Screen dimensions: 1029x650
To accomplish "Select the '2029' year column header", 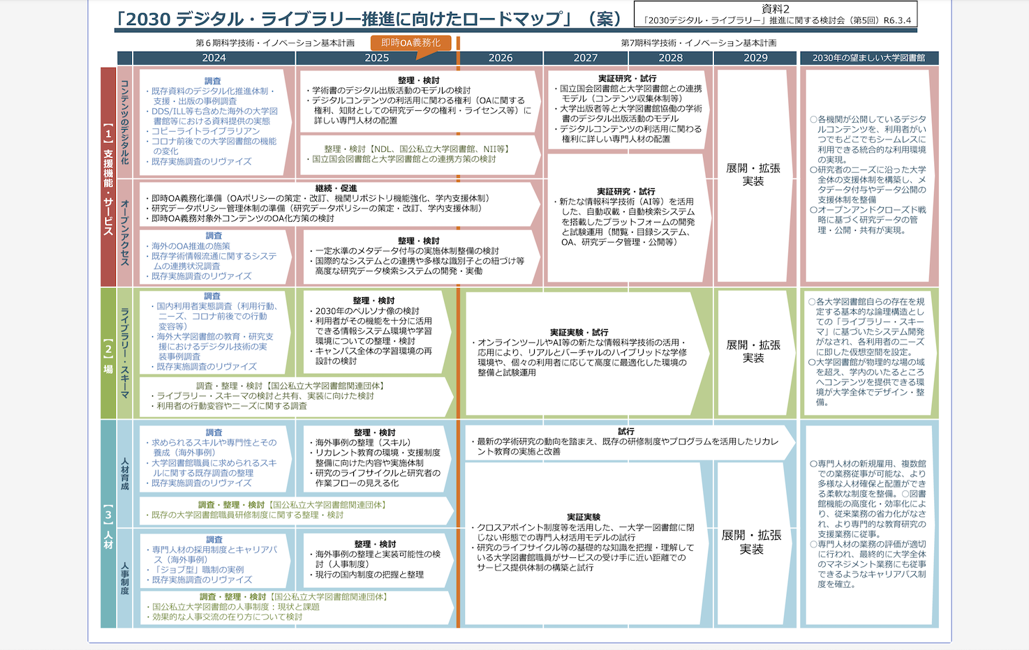I will tap(755, 58).
